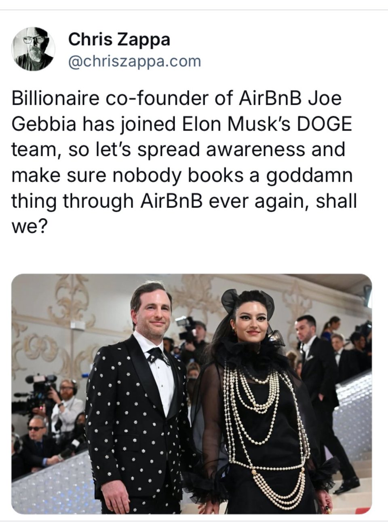Viewport: 388px width, 522px height.
Task: Click the name "Gebbia" in the post
Action: [x=44, y=124]
